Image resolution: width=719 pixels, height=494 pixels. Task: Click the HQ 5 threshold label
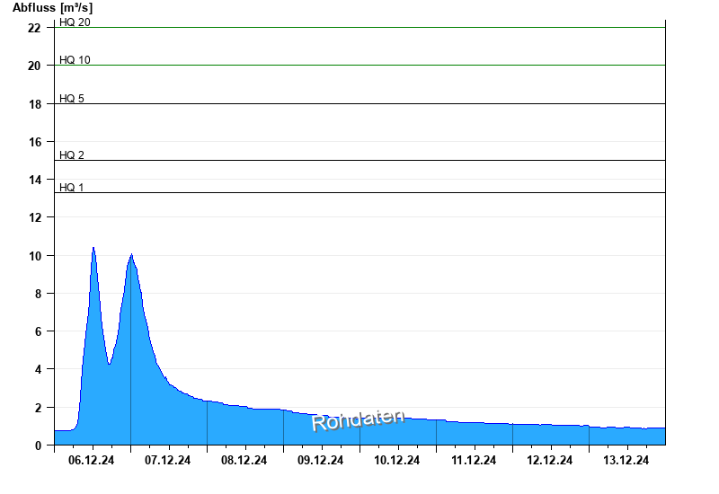tap(72, 99)
